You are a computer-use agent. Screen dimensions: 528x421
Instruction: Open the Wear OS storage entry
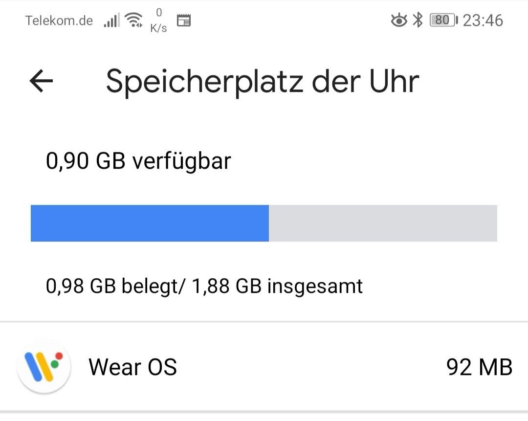click(264, 367)
